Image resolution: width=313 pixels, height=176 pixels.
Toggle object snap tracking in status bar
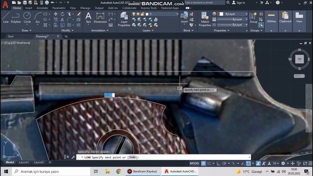pos(243,163)
